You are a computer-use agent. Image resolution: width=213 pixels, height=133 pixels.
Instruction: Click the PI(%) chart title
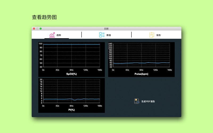[71, 110]
